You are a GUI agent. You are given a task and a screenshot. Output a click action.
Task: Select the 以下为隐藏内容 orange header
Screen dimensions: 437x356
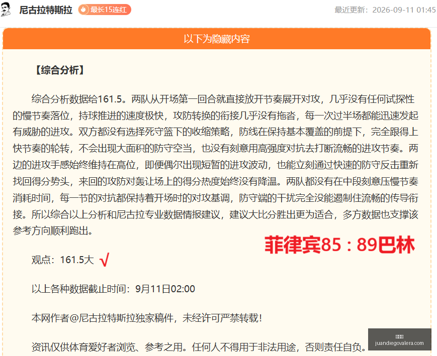coord(217,39)
